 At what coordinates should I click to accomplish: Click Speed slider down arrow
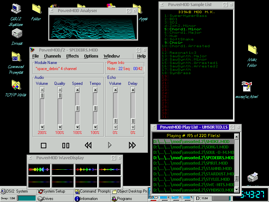pyautogui.click(x=77, y=127)
